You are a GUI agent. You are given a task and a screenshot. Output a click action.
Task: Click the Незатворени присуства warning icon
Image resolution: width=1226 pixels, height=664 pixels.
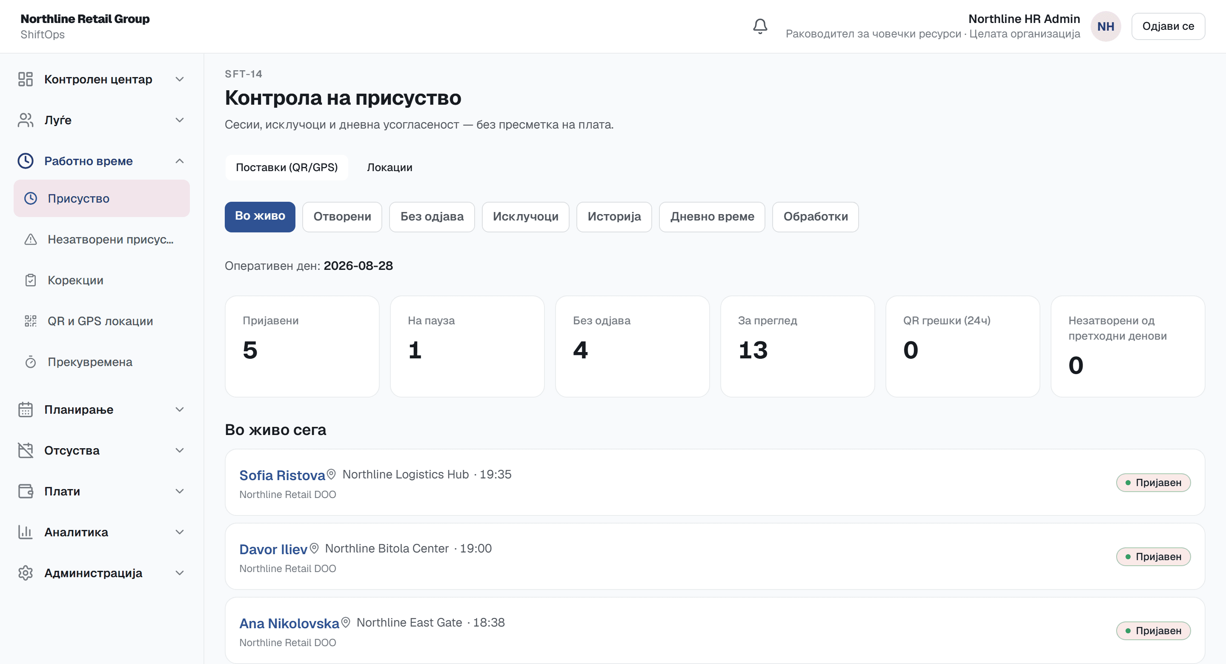point(31,239)
